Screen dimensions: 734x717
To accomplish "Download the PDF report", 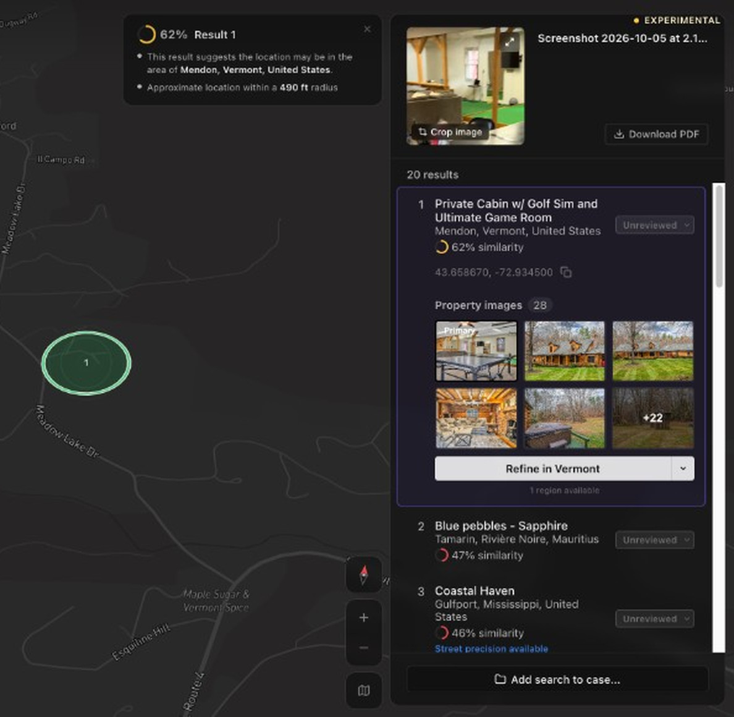I will (656, 134).
